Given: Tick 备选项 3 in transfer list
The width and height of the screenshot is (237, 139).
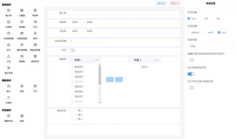Looking at the screenshot, I should point(72,77).
